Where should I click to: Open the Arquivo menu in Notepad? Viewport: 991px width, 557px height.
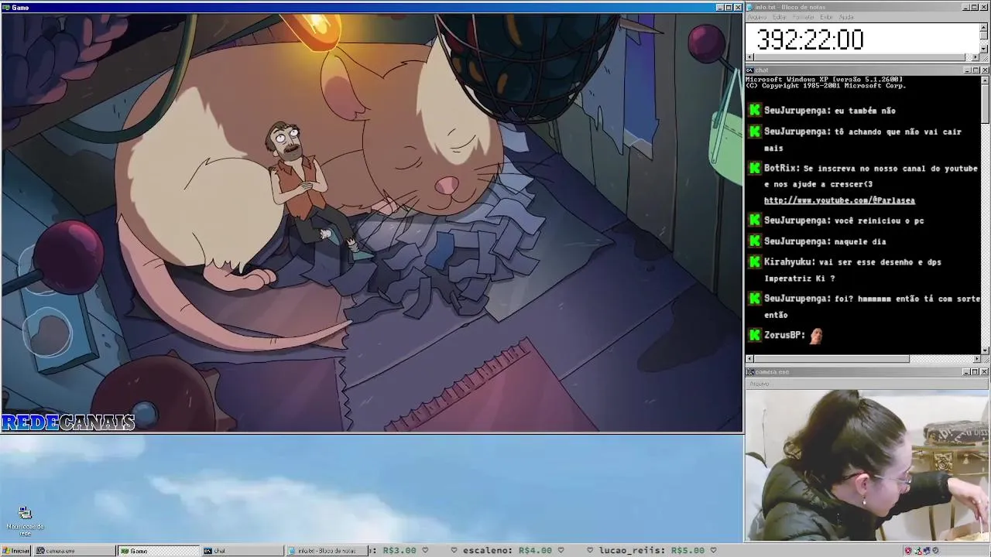(757, 17)
